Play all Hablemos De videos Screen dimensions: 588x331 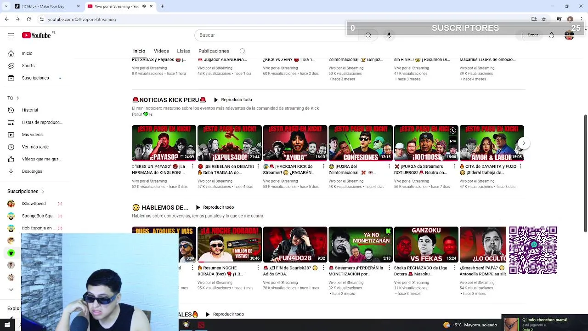tap(215, 207)
